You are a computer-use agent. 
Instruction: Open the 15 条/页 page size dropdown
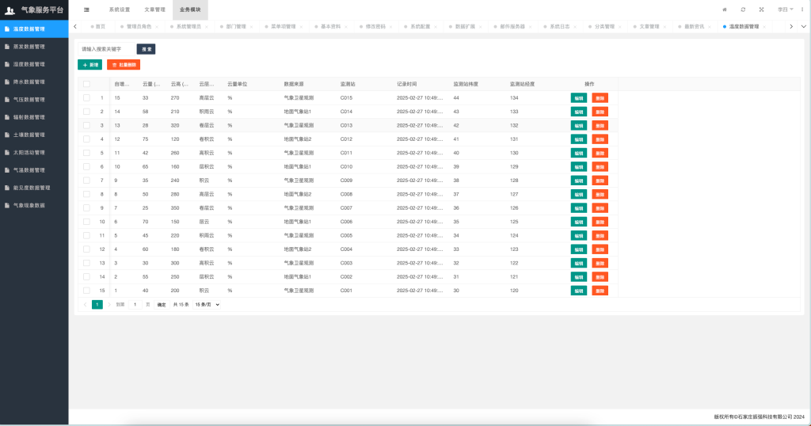[x=208, y=304]
